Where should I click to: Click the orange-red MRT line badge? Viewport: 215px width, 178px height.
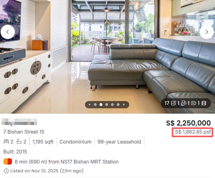[8, 162]
